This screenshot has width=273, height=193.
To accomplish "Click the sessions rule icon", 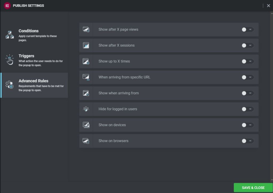I will point(86,45).
